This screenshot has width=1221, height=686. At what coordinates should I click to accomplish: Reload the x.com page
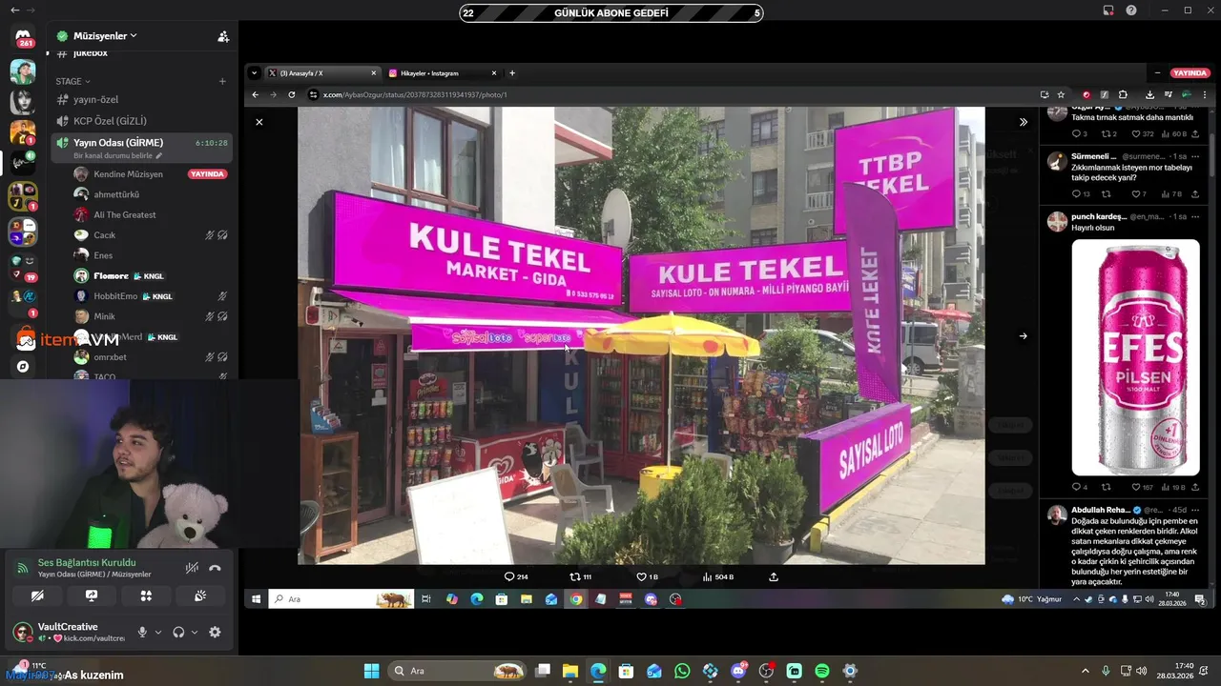291,94
